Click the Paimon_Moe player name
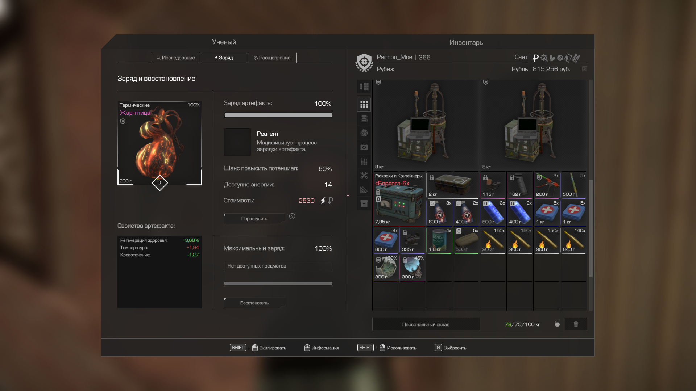This screenshot has width=696, height=391. point(394,57)
